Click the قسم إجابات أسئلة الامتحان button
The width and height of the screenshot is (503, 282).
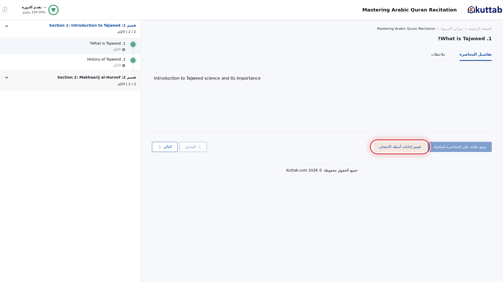[400, 147]
